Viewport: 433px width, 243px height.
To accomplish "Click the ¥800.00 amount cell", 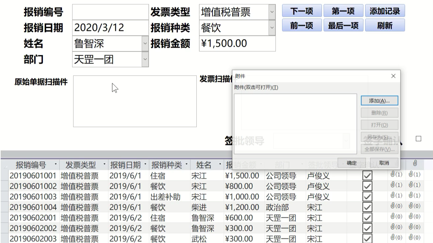I will point(244,186).
